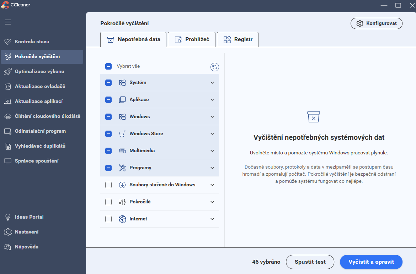This screenshot has height=274, width=416.
Task: Switch to the Prohlížeč tab
Action: click(x=192, y=39)
